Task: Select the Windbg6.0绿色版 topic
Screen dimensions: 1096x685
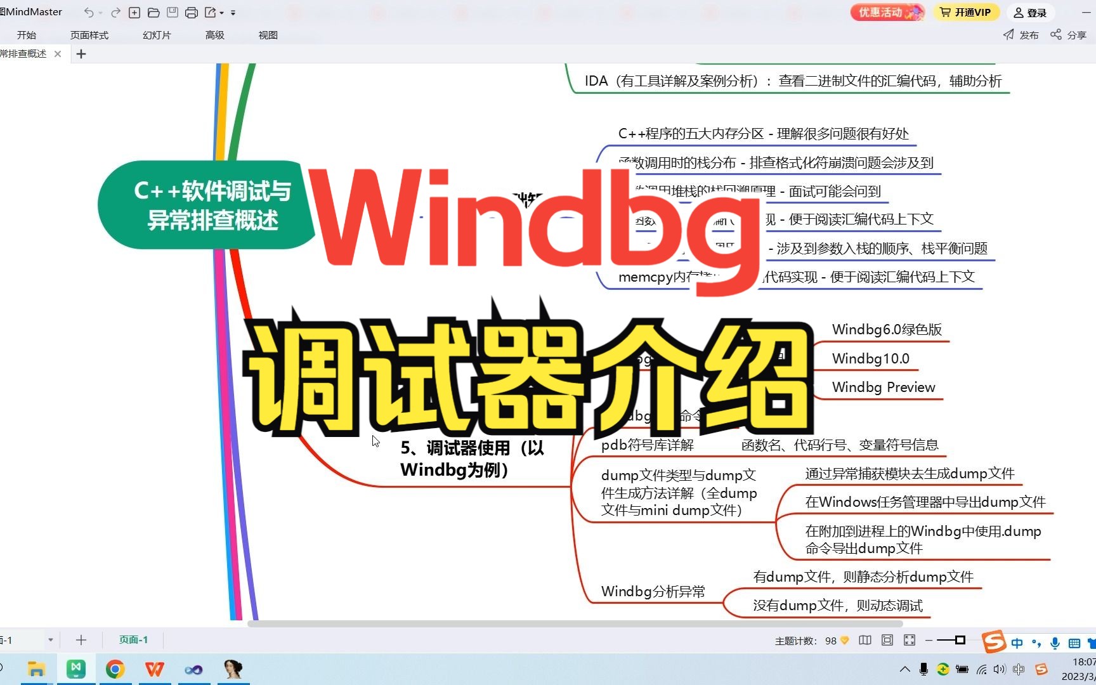Action: pyautogui.click(x=887, y=329)
